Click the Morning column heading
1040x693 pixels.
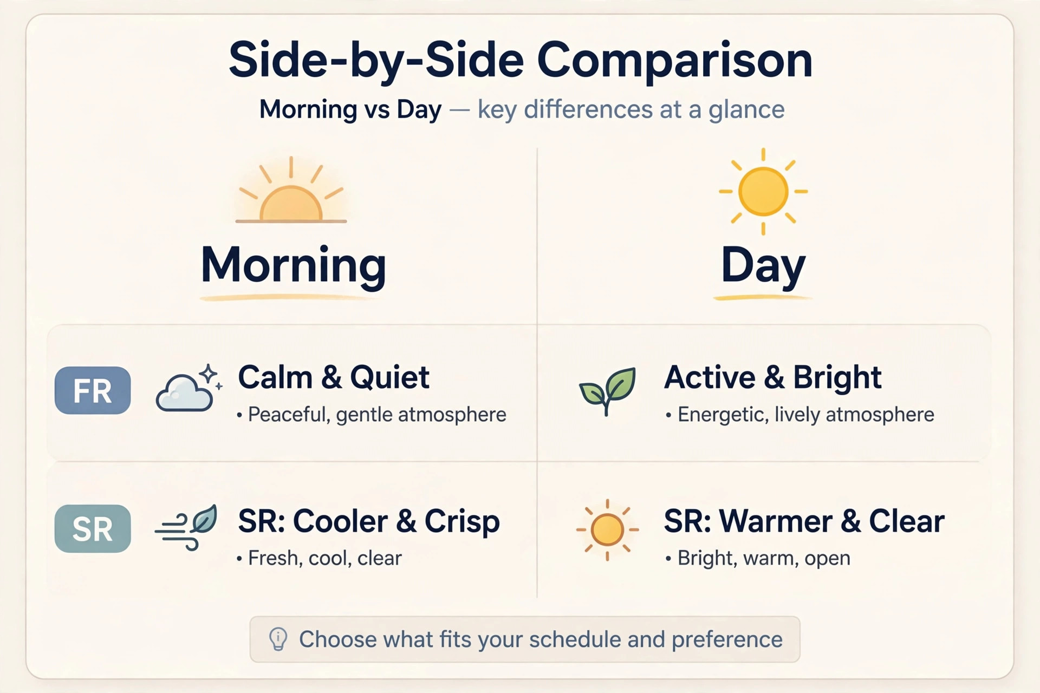pyautogui.click(x=293, y=265)
